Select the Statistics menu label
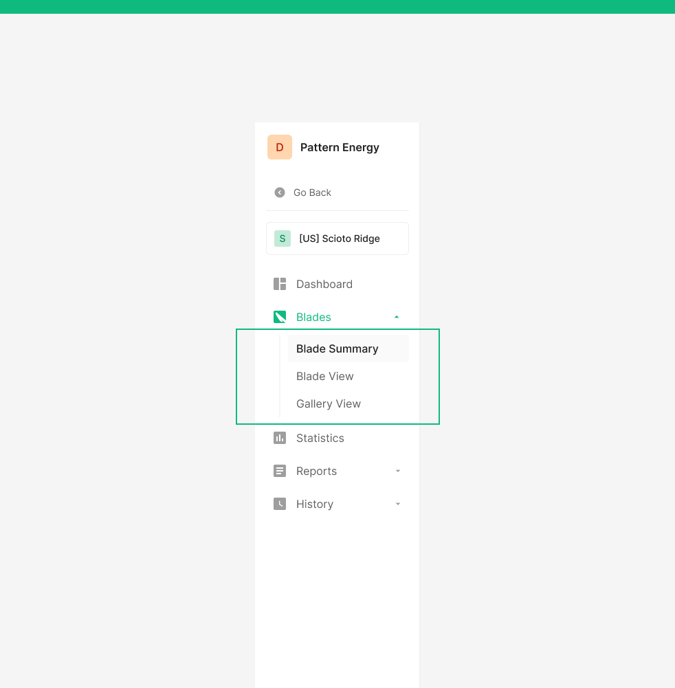This screenshot has width=675, height=688. [x=320, y=438]
